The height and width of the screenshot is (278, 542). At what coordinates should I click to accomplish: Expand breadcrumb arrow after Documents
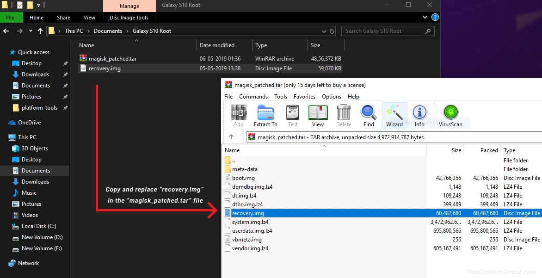pos(128,31)
